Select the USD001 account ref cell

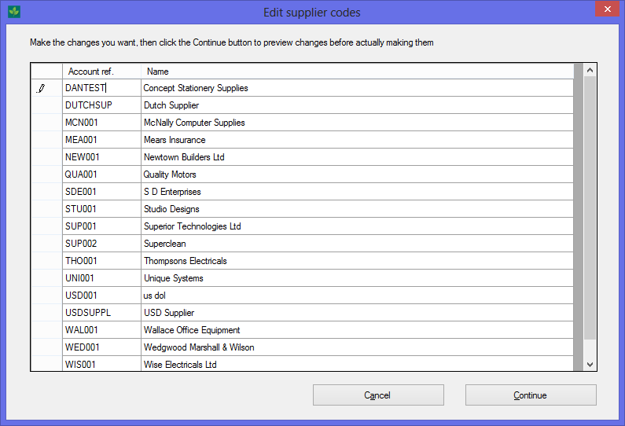tap(101, 296)
